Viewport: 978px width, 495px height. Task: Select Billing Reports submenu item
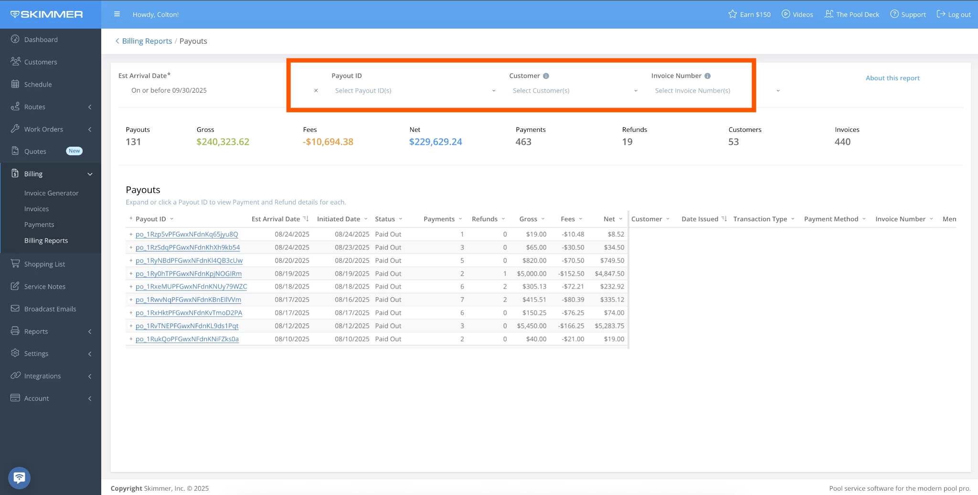coord(46,240)
